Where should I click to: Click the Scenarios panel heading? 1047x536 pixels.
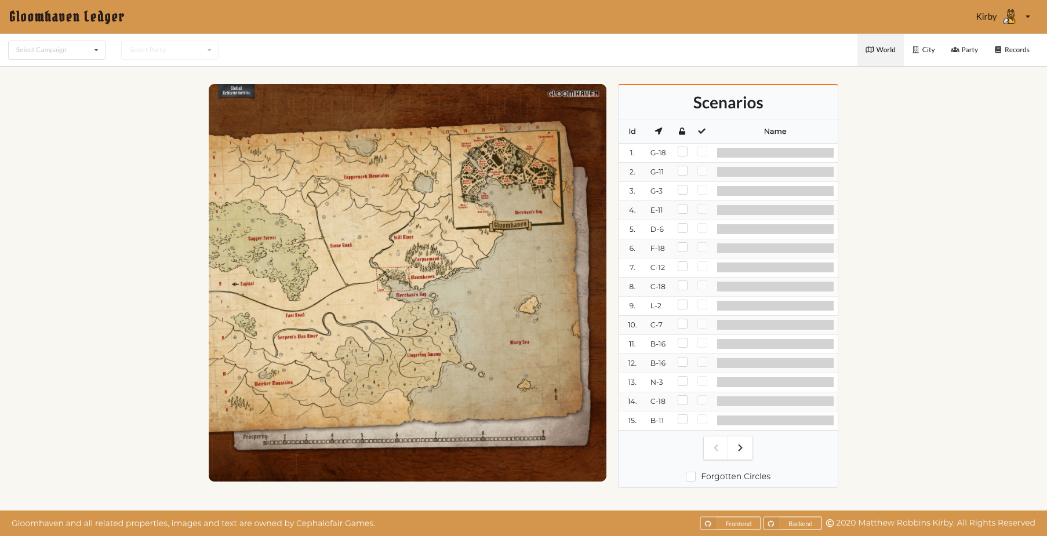pyautogui.click(x=728, y=103)
